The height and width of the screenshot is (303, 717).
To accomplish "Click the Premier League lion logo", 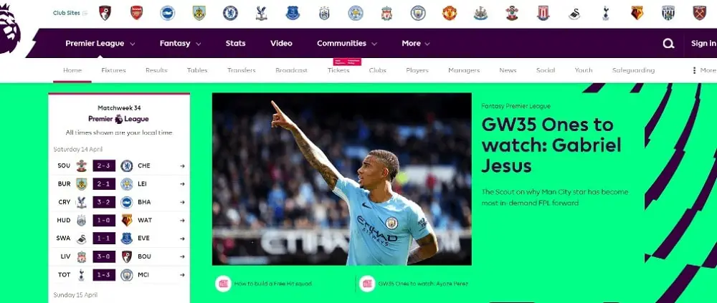I will (x=10, y=29).
